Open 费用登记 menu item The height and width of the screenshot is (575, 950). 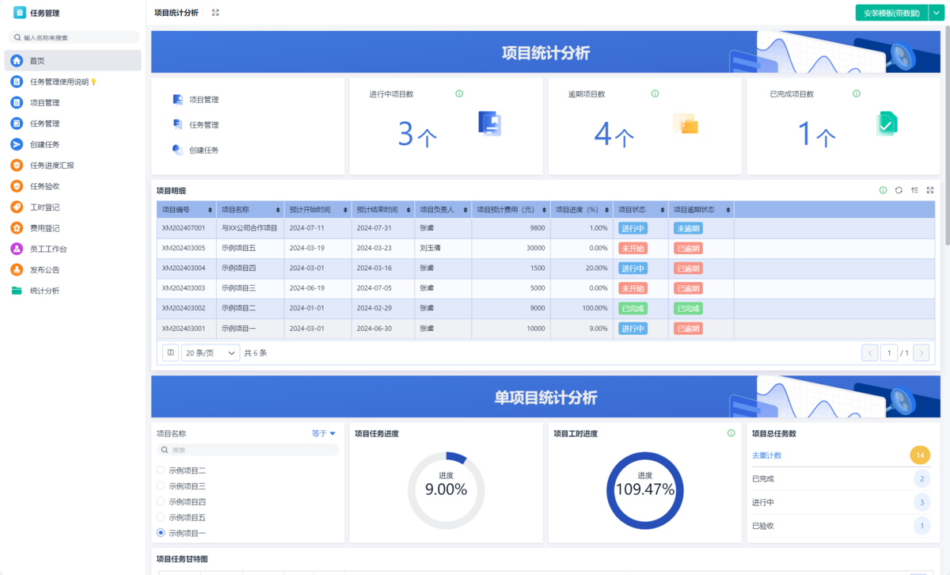click(x=73, y=228)
